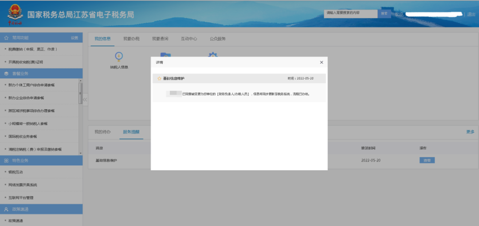The width and height of the screenshot is (479, 226).
Task: Click the 退出 logout link
Action: point(471,14)
